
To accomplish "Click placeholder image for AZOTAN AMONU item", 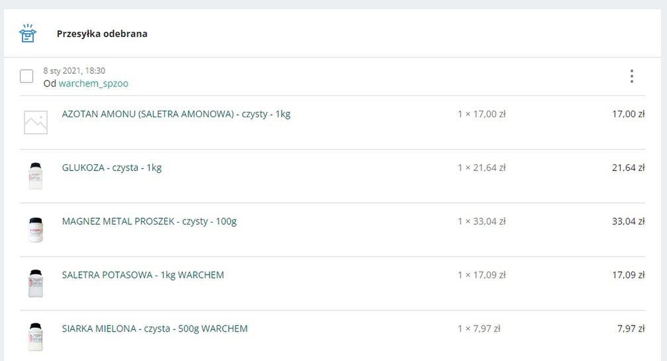I will coord(35,123).
